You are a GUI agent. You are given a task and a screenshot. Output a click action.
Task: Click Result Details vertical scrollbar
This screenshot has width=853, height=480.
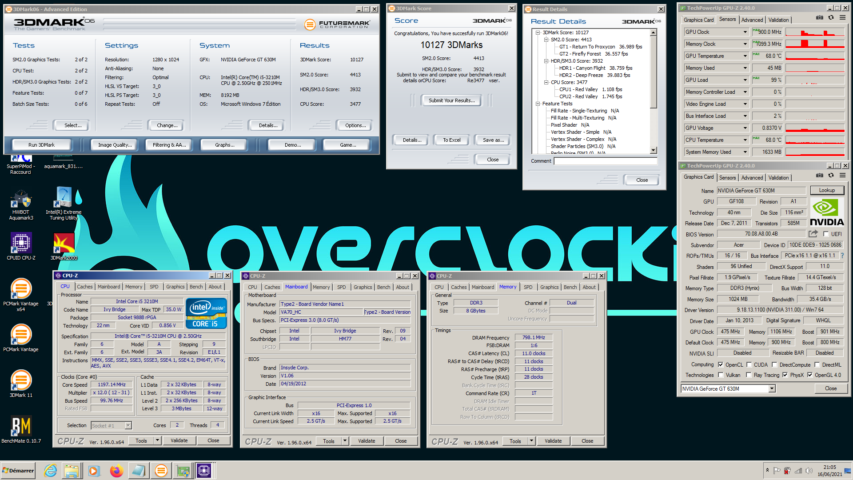[653, 91]
